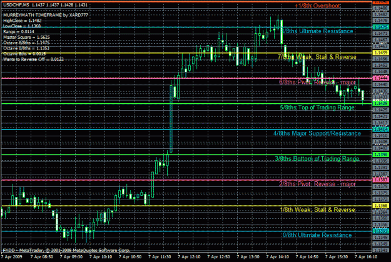Click the '7 Apr 13:30' time label

coord(248,257)
